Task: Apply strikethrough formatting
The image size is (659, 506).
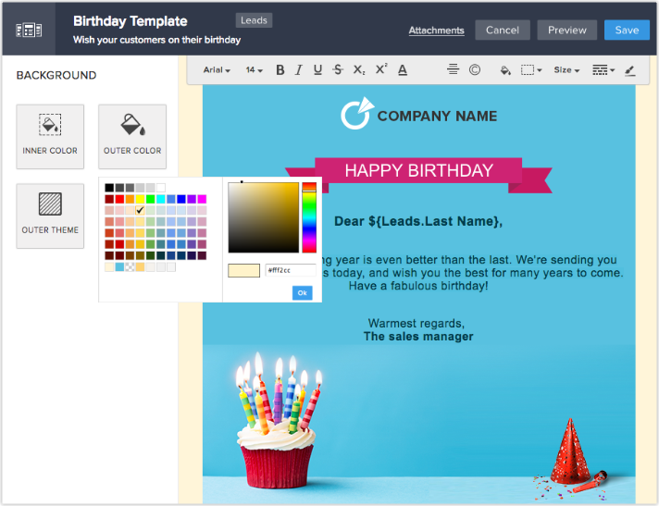Action: pyautogui.click(x=338, y=70)
